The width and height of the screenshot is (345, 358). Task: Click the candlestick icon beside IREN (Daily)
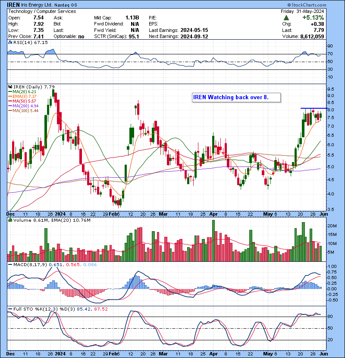10,87
